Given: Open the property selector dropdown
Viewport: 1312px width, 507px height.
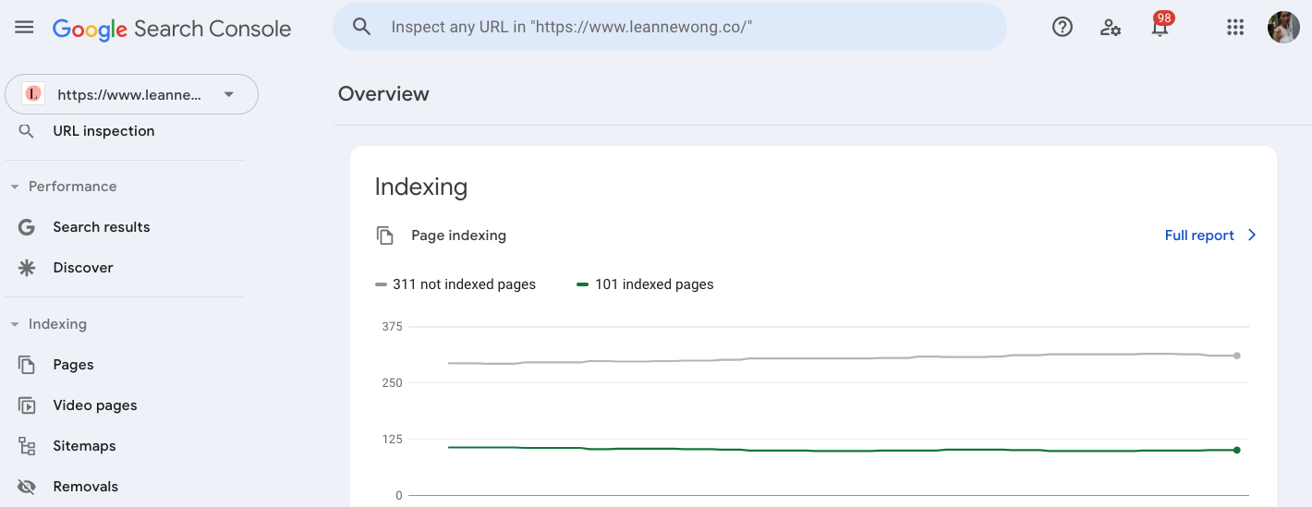Looking at the screenshot, I should [131, 94].
